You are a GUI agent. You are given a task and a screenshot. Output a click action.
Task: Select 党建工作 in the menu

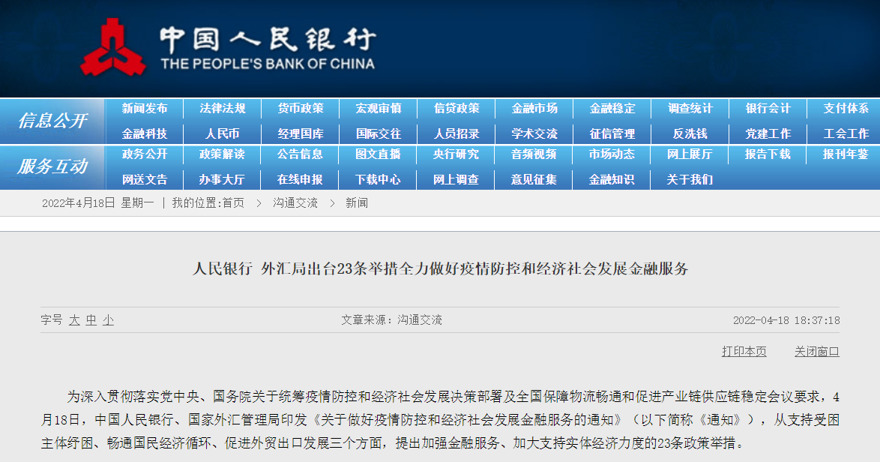click(768, 133)
